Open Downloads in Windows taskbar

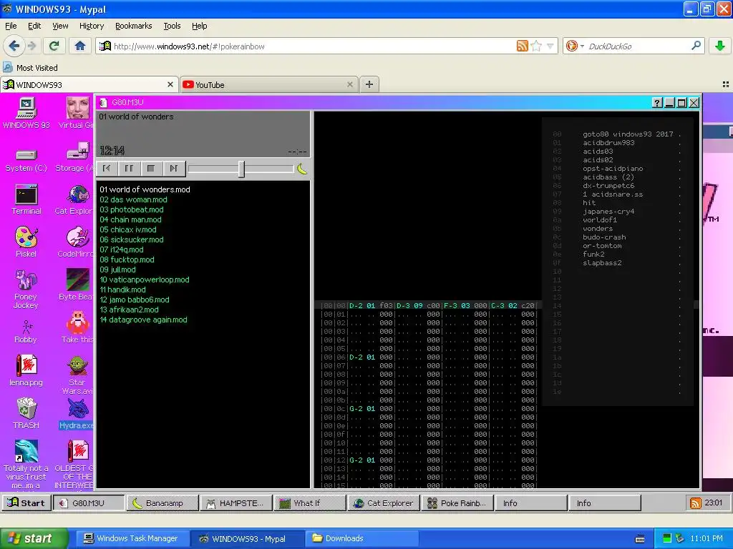[x=361, y=538]
